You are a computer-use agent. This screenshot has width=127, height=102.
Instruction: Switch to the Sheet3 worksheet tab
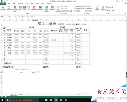(20, 94)
